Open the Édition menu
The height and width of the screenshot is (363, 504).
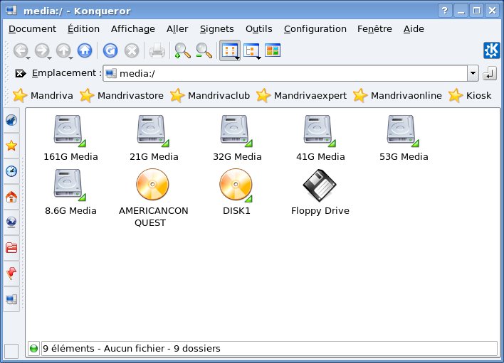pyautogui.click(x=83, y=29)
